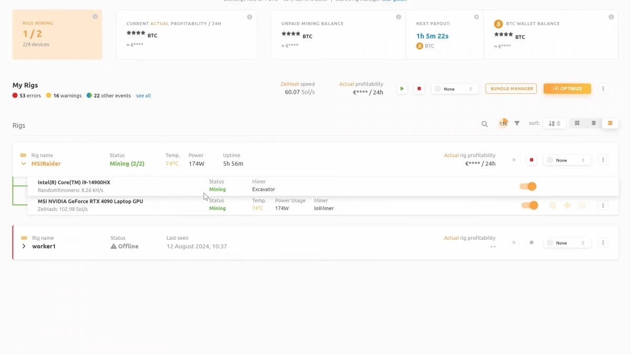The height and width of the screenshot is (355, 631).
Task: Open MSIRaider power mode None dropdown
Action: (567, 160)
